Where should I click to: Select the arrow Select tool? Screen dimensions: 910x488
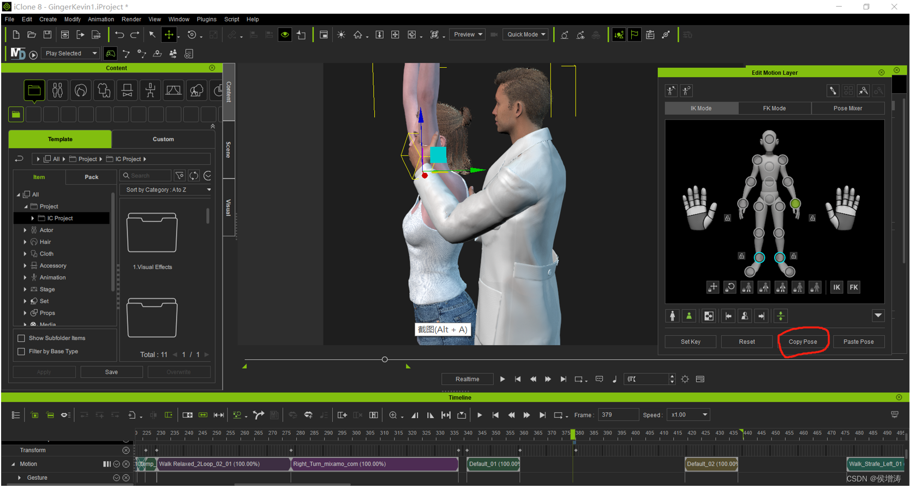[x=153, y=35]
